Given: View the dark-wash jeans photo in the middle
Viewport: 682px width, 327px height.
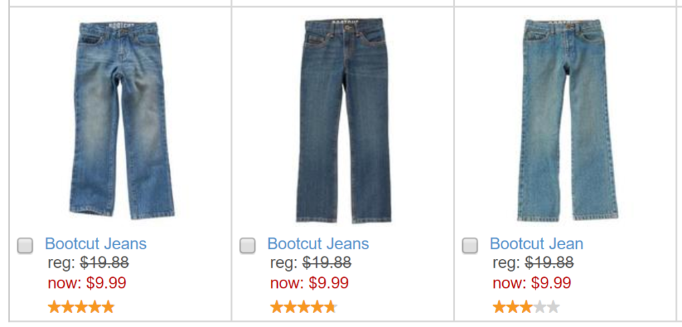Looking at the screenshot, I should [x=343, y=120].
